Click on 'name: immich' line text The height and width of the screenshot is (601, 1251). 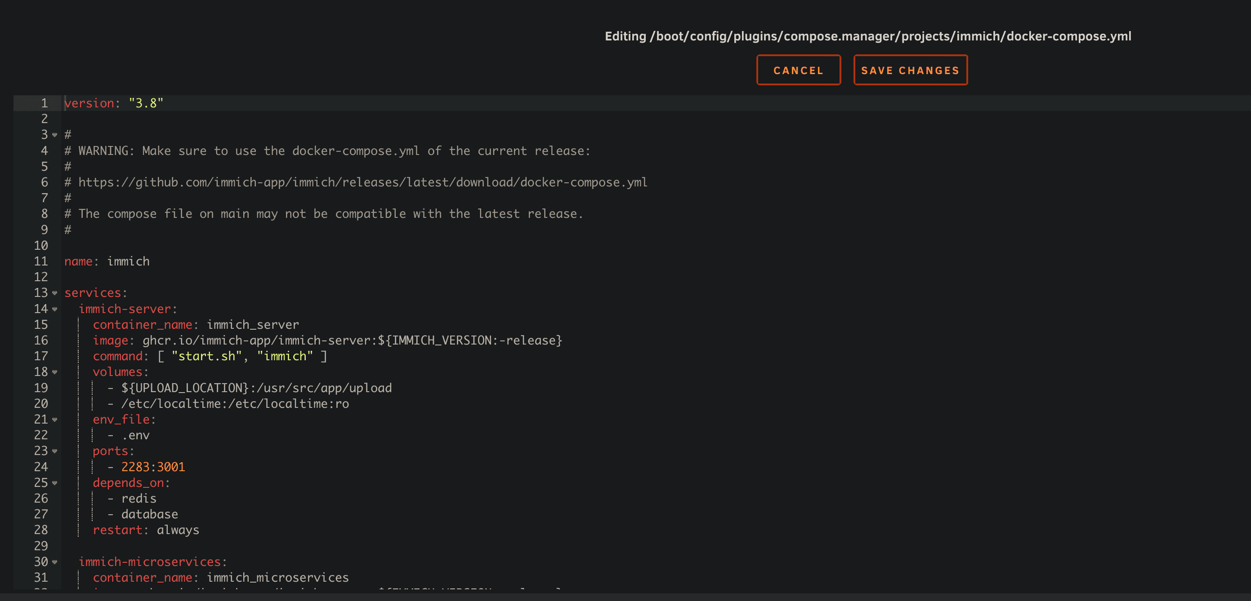(x=107, y=261)
